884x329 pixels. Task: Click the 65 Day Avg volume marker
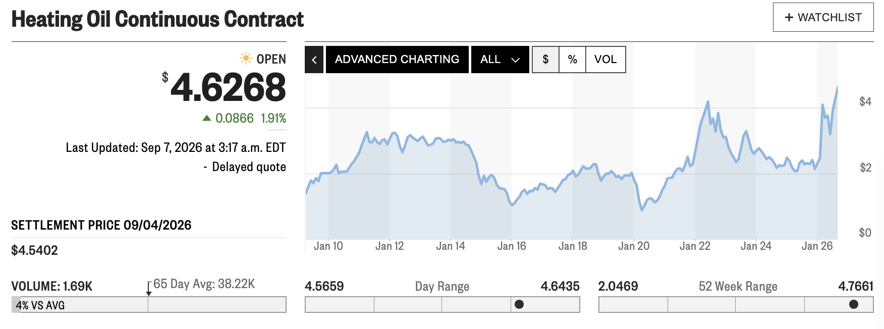point(148,289)
